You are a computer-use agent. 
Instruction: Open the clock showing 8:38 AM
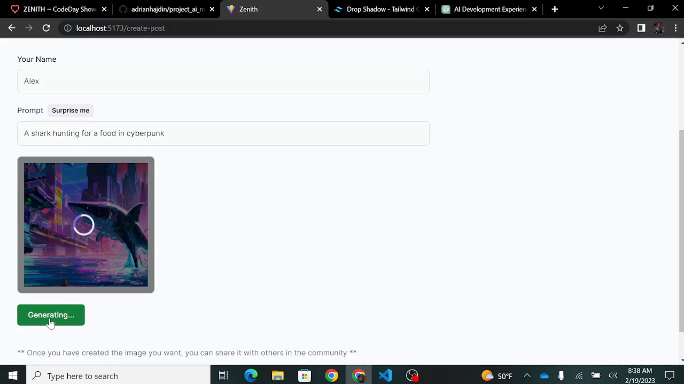coord(640,375)
